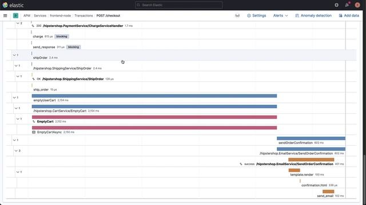Collapse the EmailService/SendOrderConfirmation 602 ms row
Image resolution: width=366 pixels, height=205 pixels.
(16, 151)
